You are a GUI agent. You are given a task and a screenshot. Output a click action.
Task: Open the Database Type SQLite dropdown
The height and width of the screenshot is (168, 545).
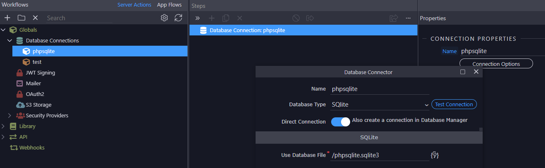click(380, 105)
